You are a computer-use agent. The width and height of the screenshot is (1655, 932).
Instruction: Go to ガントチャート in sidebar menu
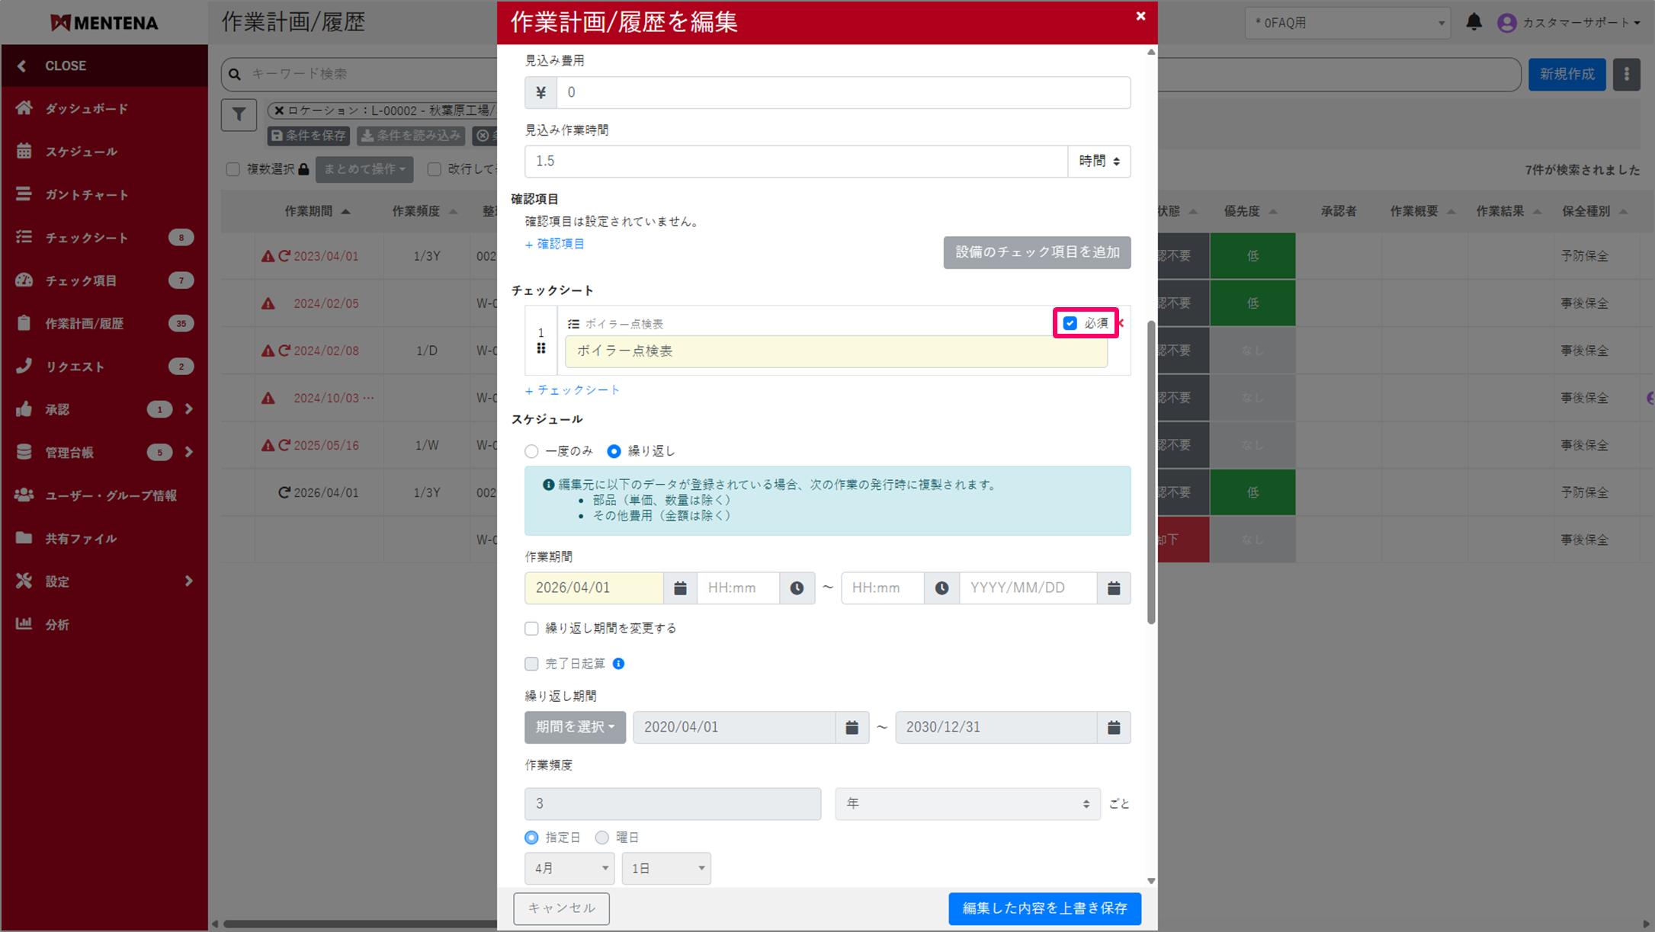coord(86,195)
